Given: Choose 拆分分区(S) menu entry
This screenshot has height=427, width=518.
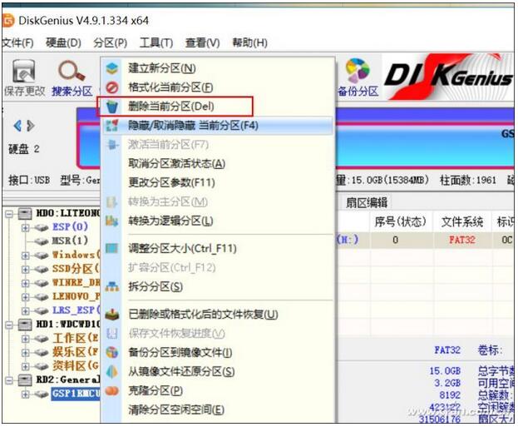Looking at the screenshot, I should 218,286.
